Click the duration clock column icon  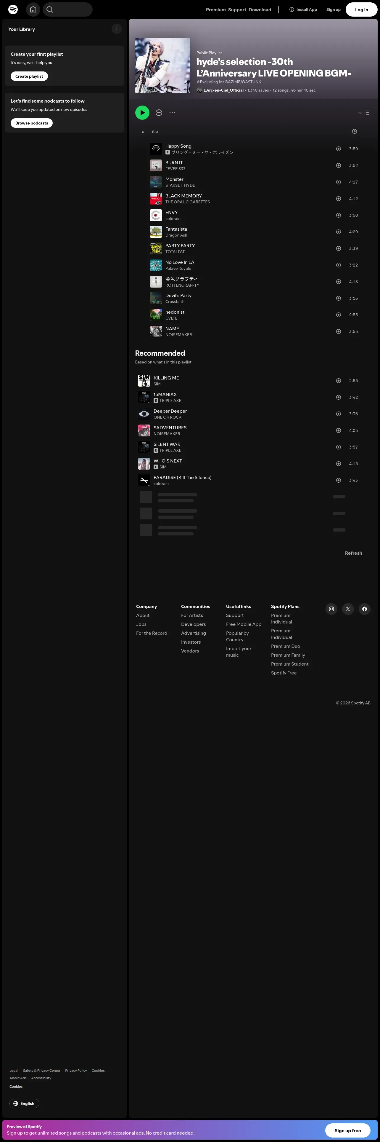[x=354, y=131]
